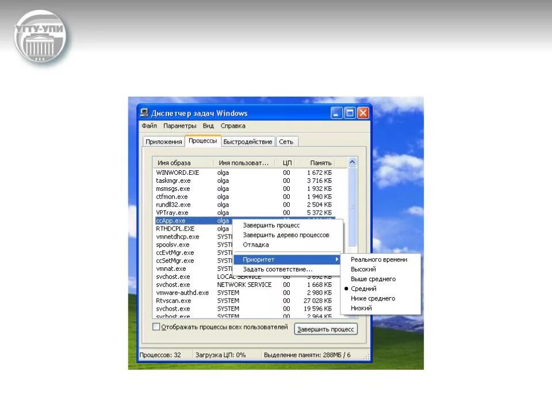Open the Параметры menu
Viewport: 552px width, 414px height.
pos(179,126)
